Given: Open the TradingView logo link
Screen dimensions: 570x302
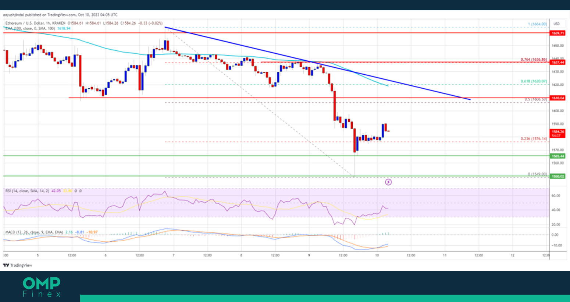Looking at the screenshot, I should (x=18, y=265).
